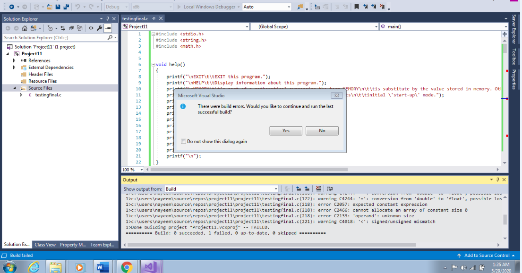
Task: Click the Save icon in toolbar
Action: click(58, 7)
